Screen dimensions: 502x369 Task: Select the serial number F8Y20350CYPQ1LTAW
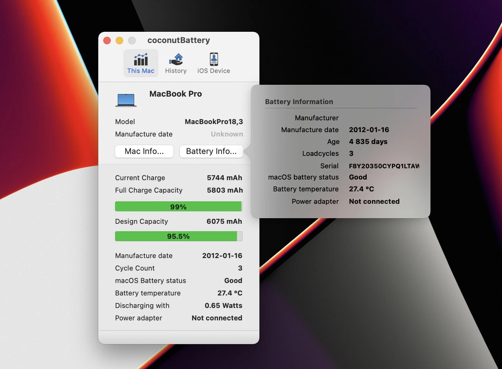click(384, 166)
